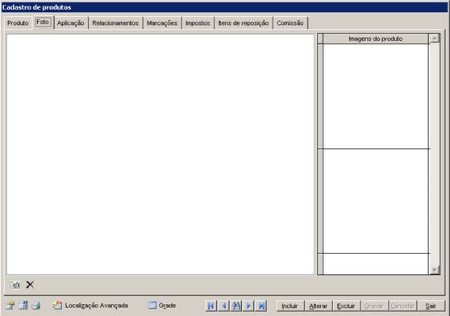Click the Sair button
Viewport: 450px width, 316px height.
click(x=431, y=306)
